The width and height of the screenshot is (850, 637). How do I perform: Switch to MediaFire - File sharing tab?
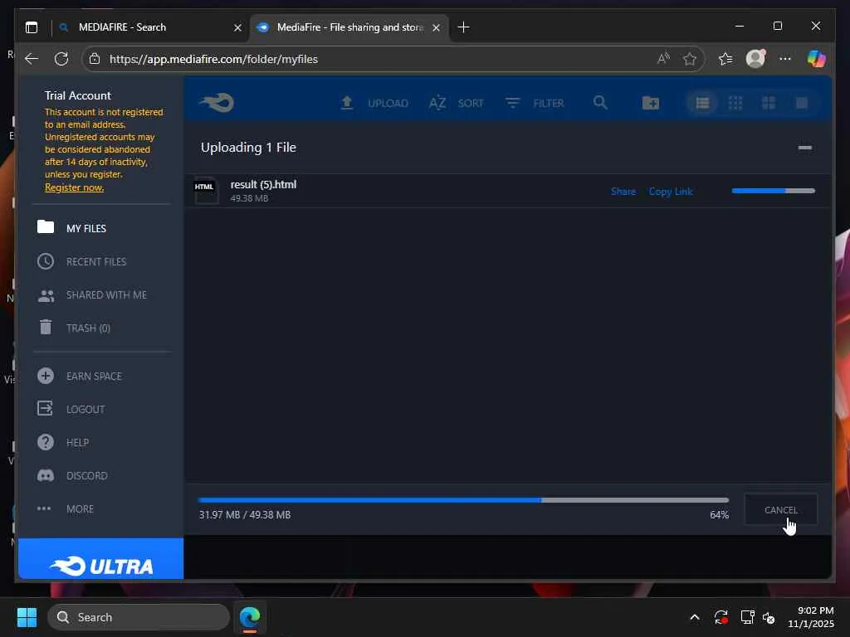pyautogui.click(x=349, y=27)
